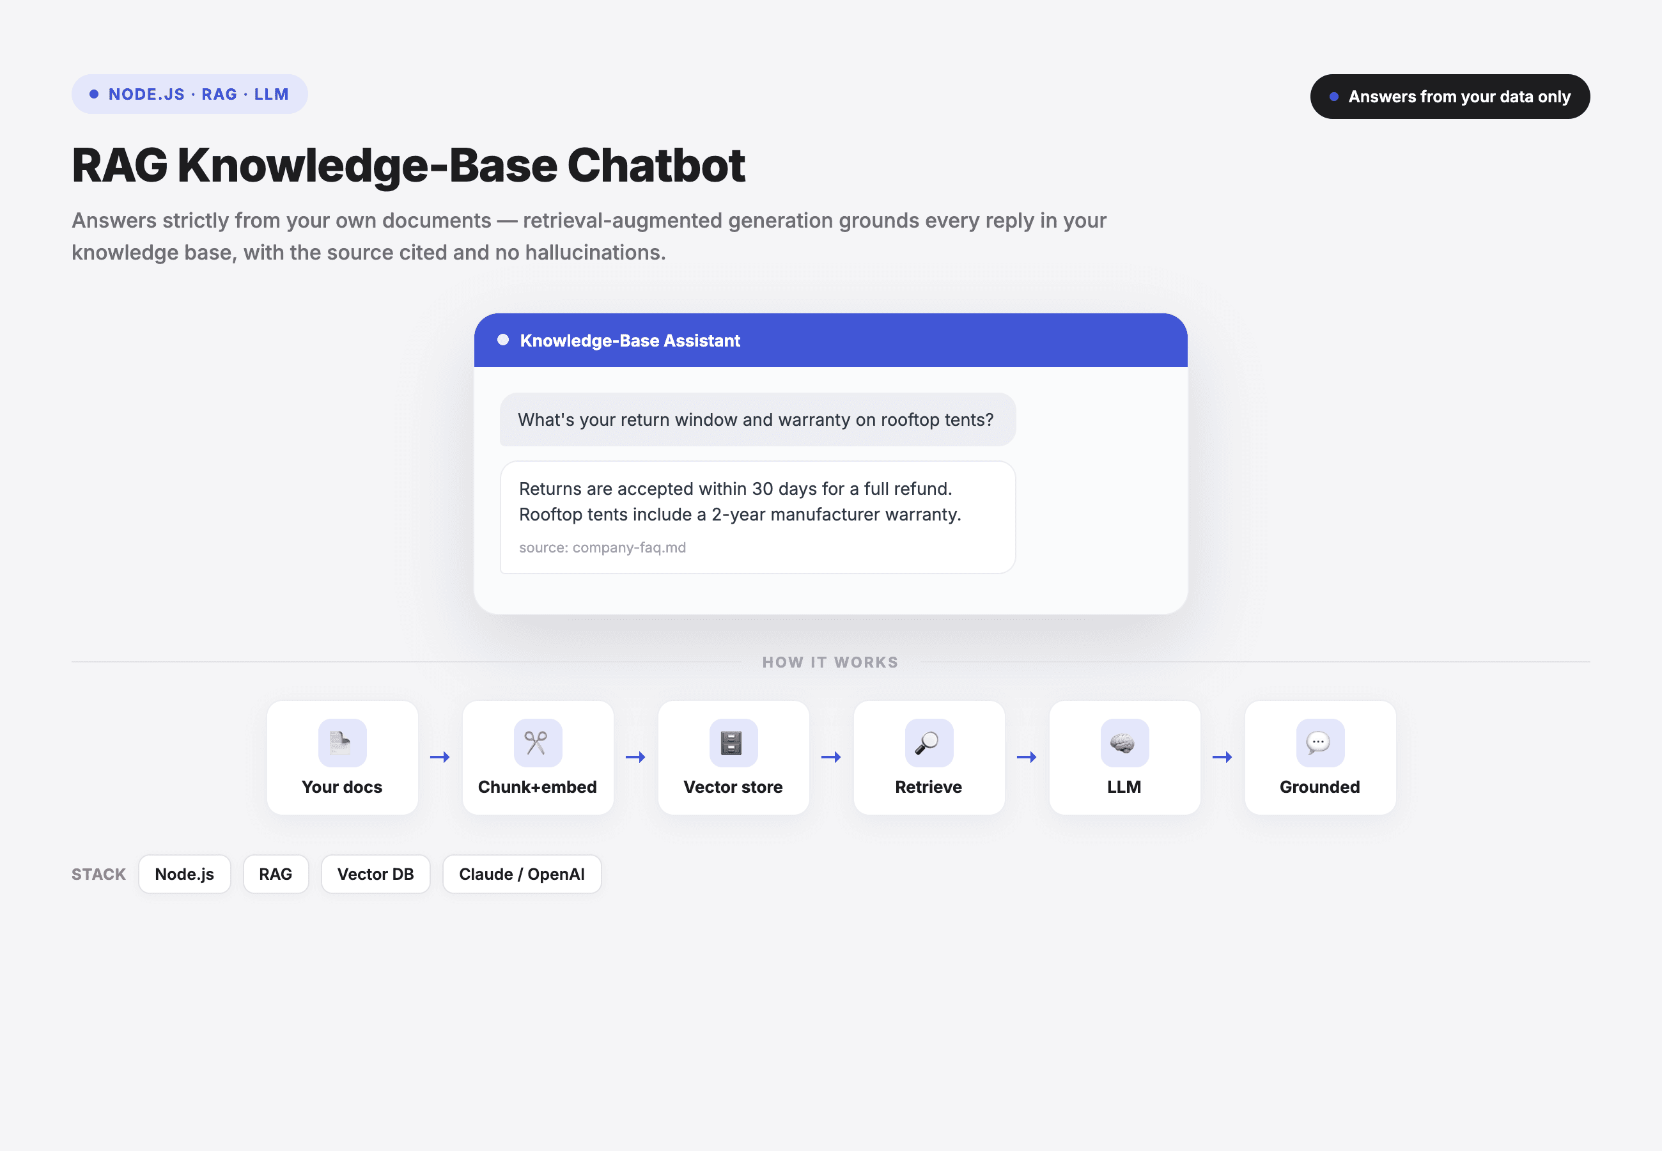Screen dimensions: 1662x1151
Task: Click the Retrieve magnifying glass icon
Action: pyautogui.click(x=929, y=743)
